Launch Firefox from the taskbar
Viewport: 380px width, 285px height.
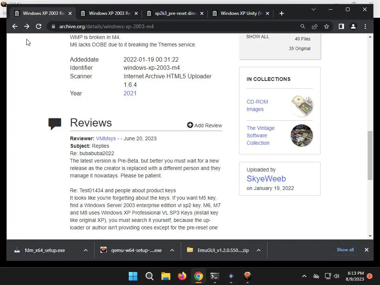coord(182,276)
